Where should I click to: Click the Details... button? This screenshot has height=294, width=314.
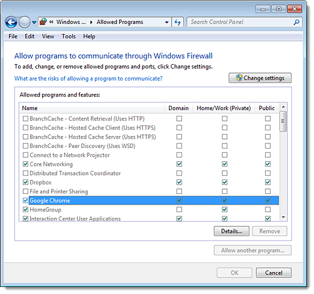232,231
